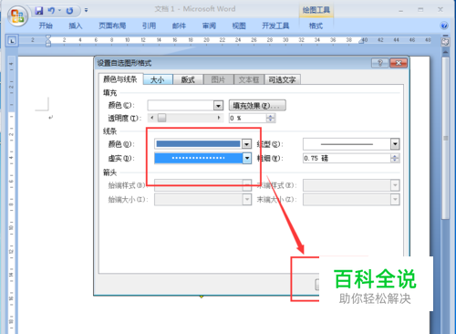Click the transparency slider right arrow

219,118
